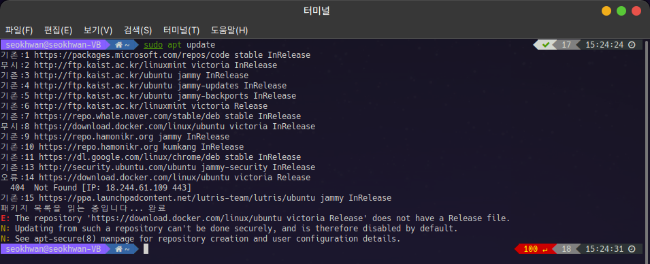
Task: Click the '404 Not Found' line
Action: [x=100, y=188]
